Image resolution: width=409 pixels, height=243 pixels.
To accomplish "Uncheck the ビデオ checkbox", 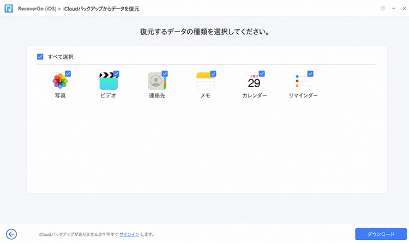I will [x=116, y=74].
